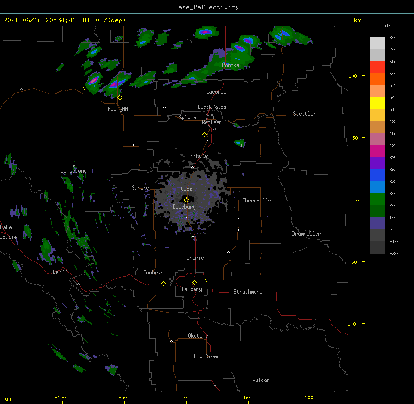Click the Sundre city label
The height and width of the screenshot is (404, 414).
point(140,188)
